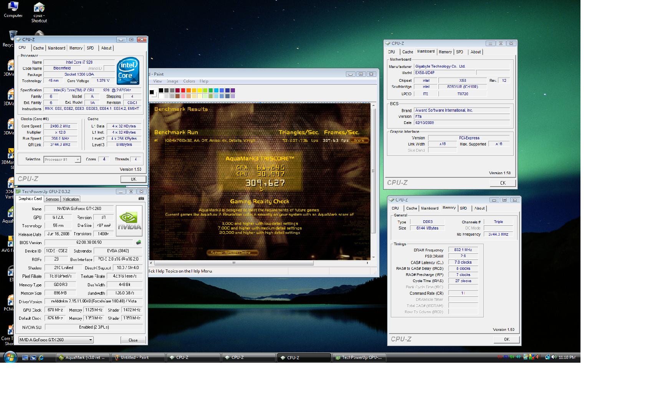Open the Computer desktop icon
645x403 pixels.
click(13, 10)
